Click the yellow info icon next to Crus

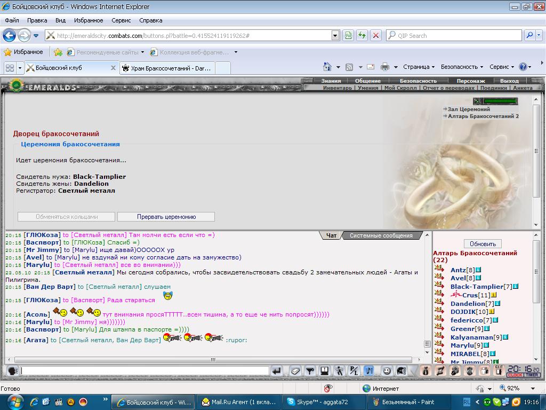(493, 295)
